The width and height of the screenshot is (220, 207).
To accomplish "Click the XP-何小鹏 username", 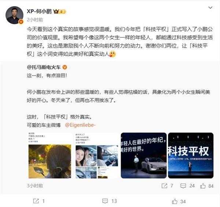I will tap(39, 11).
